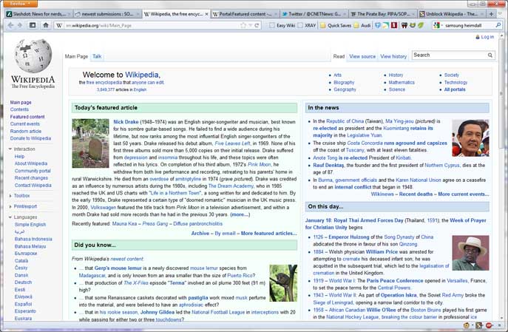Image resolution: width=508 pixels, height=332 pixels.
Task: Select the View source tab
Action: coord(362,56)
